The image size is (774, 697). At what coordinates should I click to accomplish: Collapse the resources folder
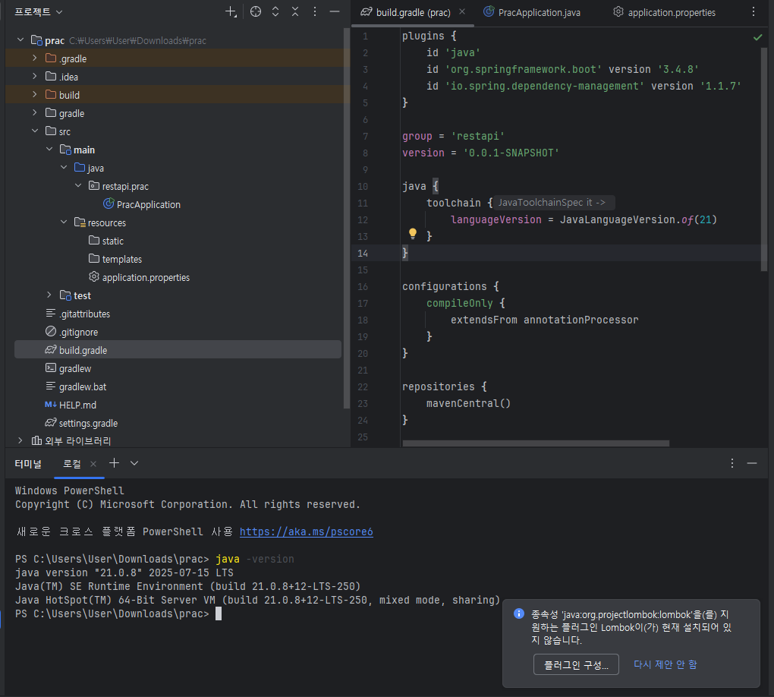[64, 222]
